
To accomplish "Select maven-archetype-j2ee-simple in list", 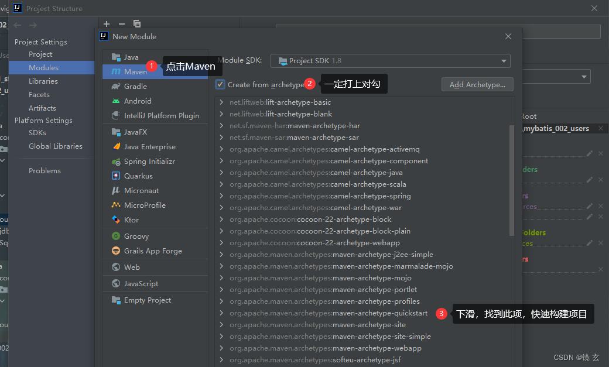I will pos(331,255).
